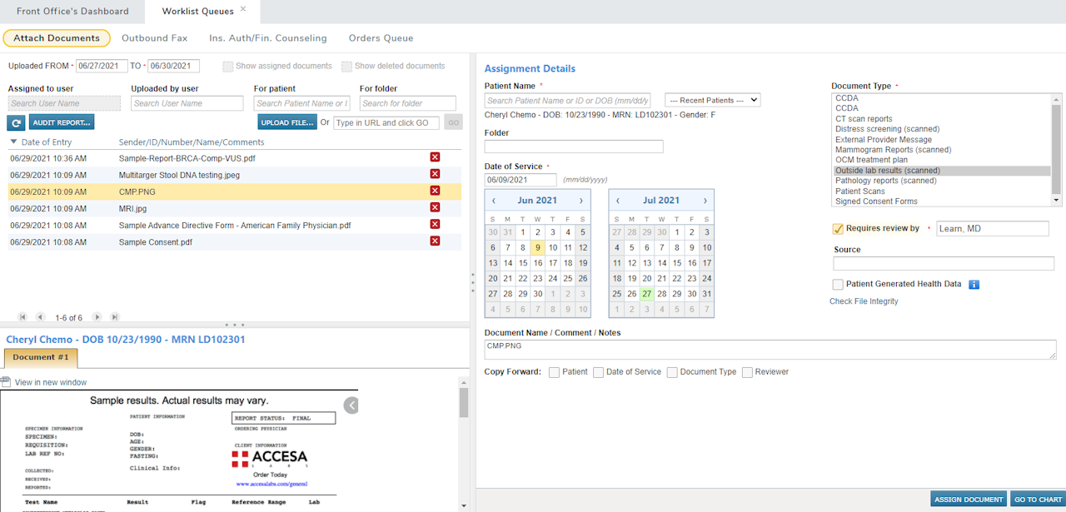Click the Assign Document button

(x=969, y=500)
